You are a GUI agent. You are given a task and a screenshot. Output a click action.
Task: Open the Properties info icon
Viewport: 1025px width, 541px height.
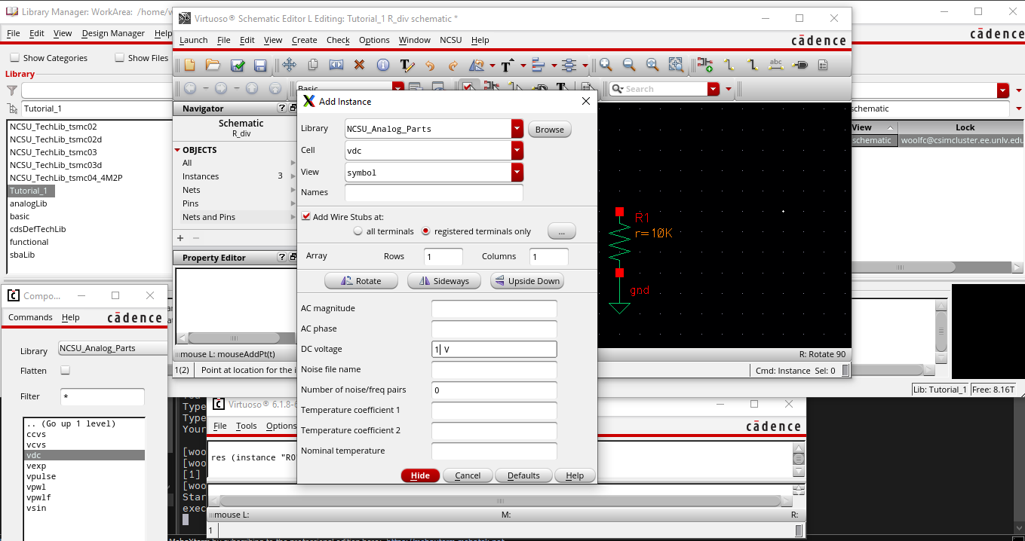(382, 66)
